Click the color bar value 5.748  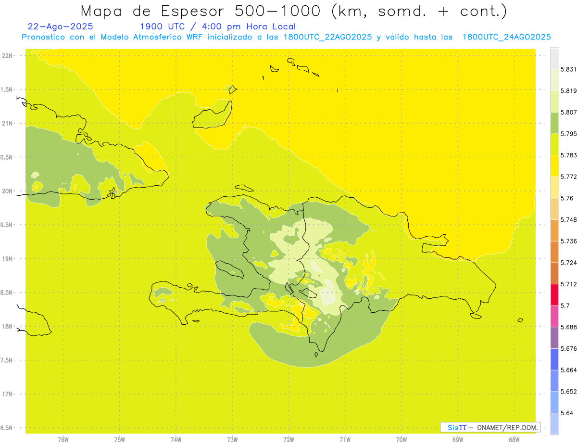coord(568,220)
